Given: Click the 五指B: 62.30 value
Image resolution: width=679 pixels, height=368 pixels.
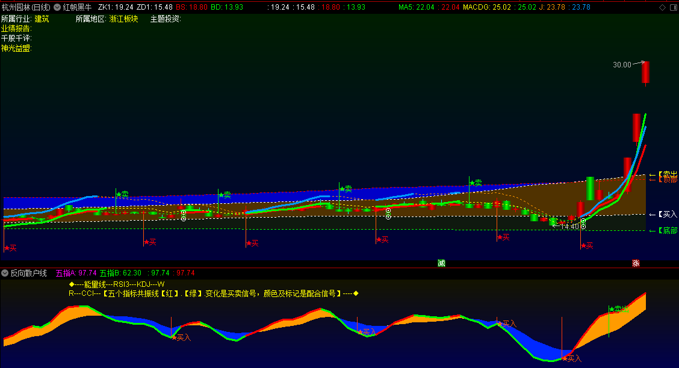Looking at the screenshot, I should pos(120,273).
